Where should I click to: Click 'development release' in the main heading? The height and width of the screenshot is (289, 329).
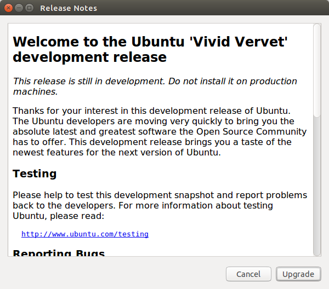89,57
